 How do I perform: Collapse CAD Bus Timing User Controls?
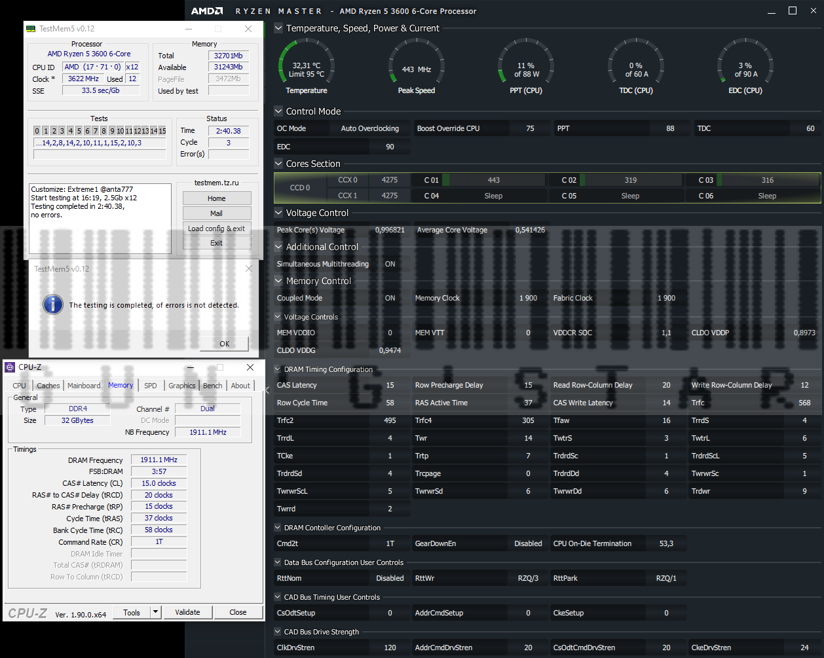278,597
